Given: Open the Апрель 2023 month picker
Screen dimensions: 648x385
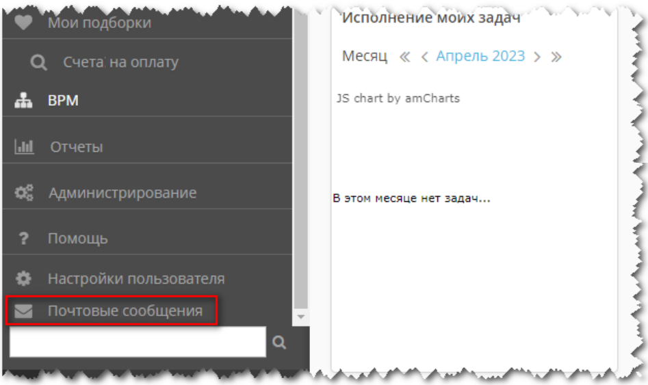Looking at the screenshot, I should (480, 56).
